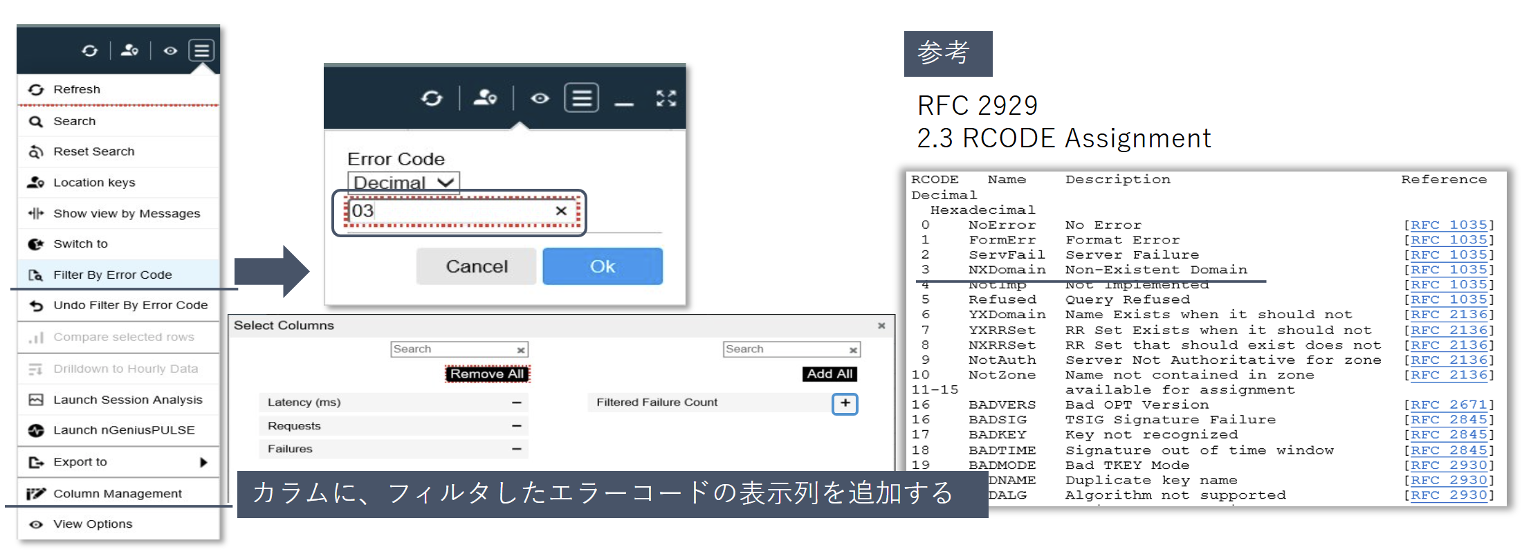Image resolution: width=1531 pixels, height=554 pixels.
Task: Click the location keys icon in dialog toolbar
Action: coord(485,98)
